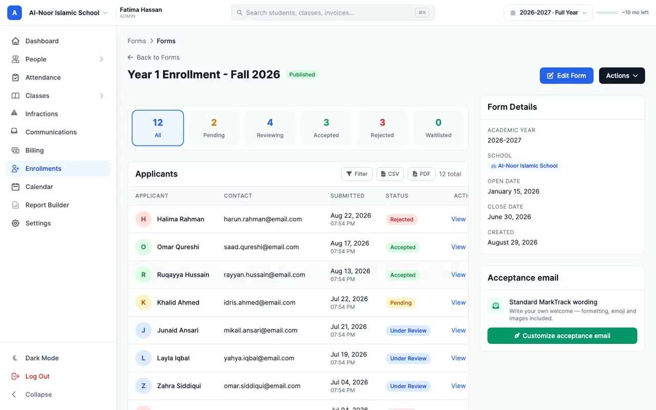Click the Submitted column header
The width and height of the screenshot is (656, 410).
347,196
